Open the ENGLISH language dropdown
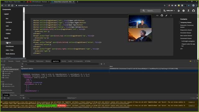 coord(169,11)
